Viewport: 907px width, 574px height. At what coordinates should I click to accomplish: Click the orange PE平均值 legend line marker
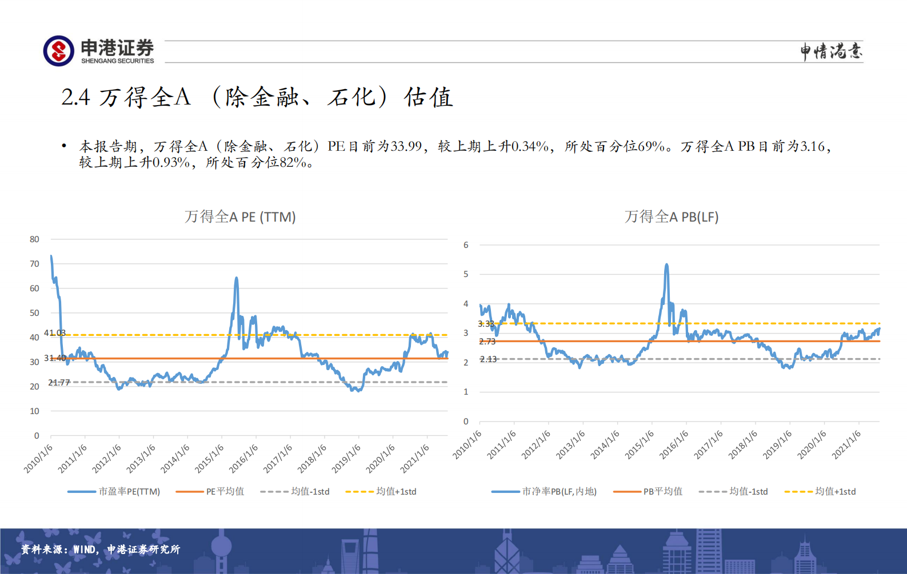click(x=189, y=492)
